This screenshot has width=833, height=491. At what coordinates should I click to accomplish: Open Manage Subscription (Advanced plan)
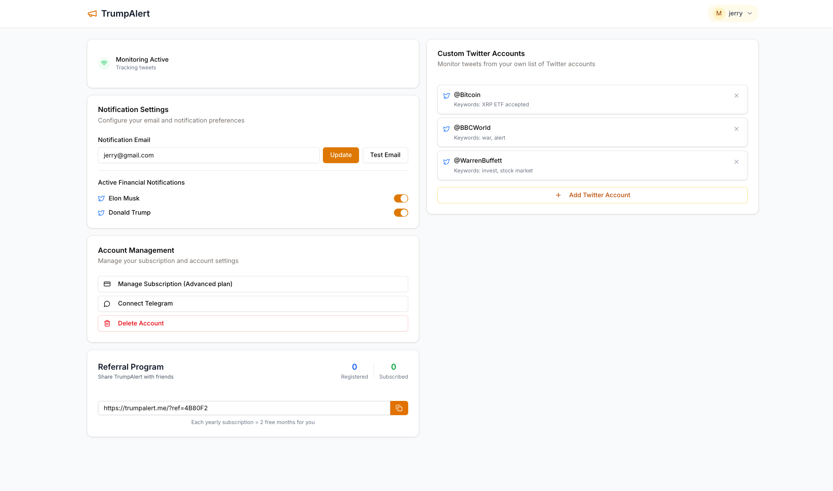coord(253,284)
